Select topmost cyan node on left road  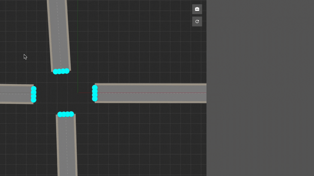coord(34,89)
